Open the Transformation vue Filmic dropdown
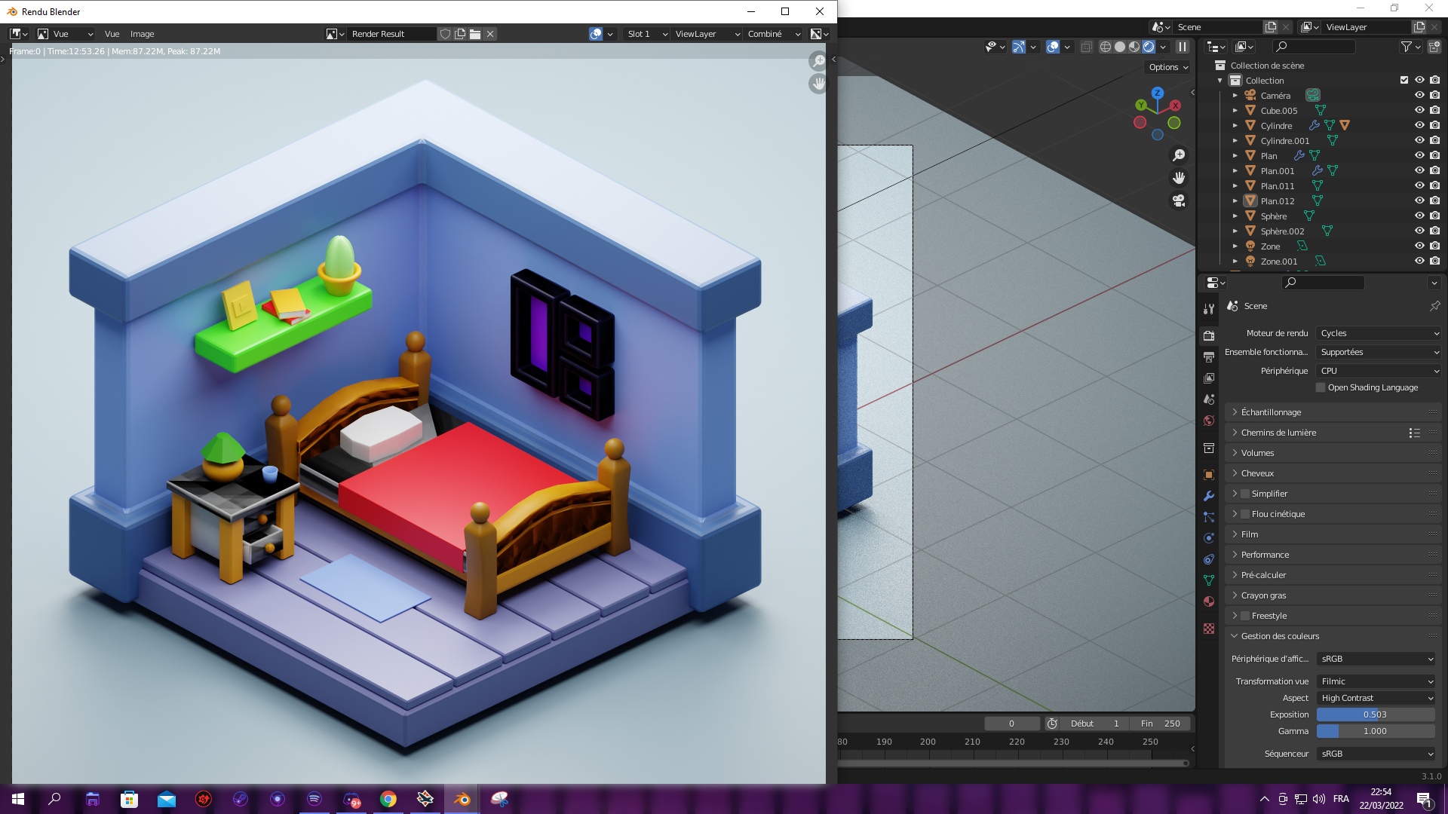The image size is (1448, 814). (x=1376, y=681)
